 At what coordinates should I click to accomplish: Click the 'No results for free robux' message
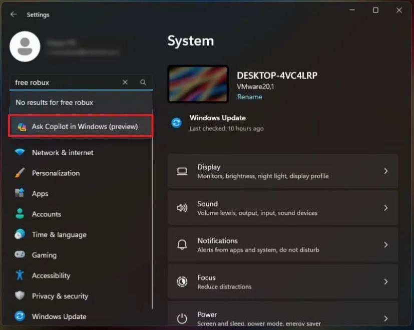click(x=55, y=103)
